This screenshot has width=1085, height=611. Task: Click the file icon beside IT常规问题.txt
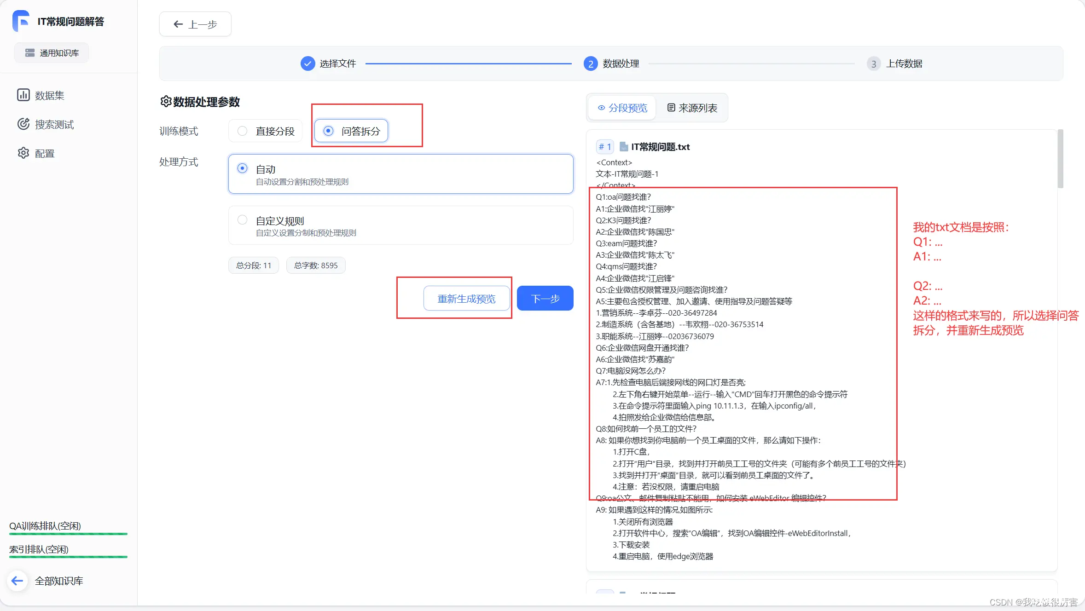[x=624, y=147]
